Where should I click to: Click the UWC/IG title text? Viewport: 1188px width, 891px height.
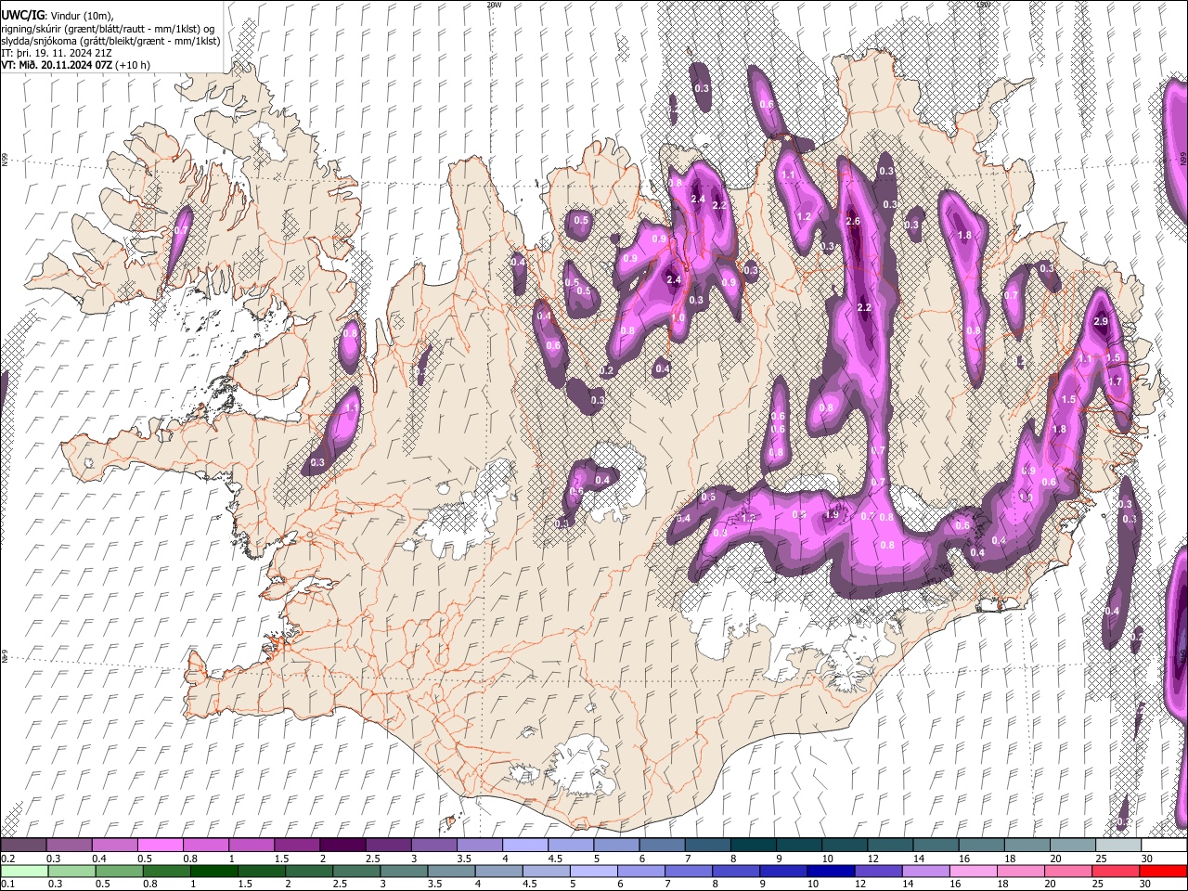point(22,15)
